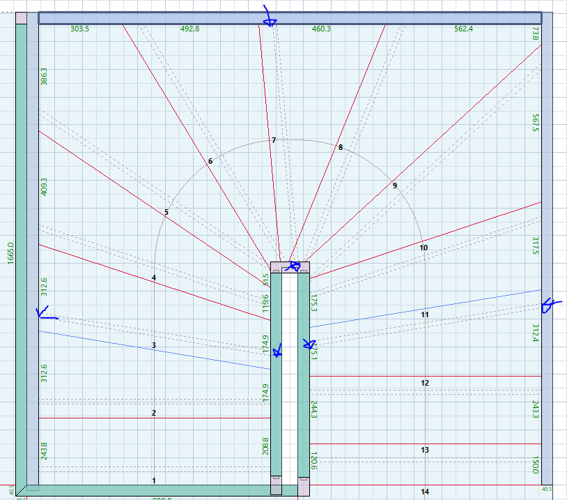Select step number 9 label
Screen dimensions: 567x500
click(x=395, y=185)
